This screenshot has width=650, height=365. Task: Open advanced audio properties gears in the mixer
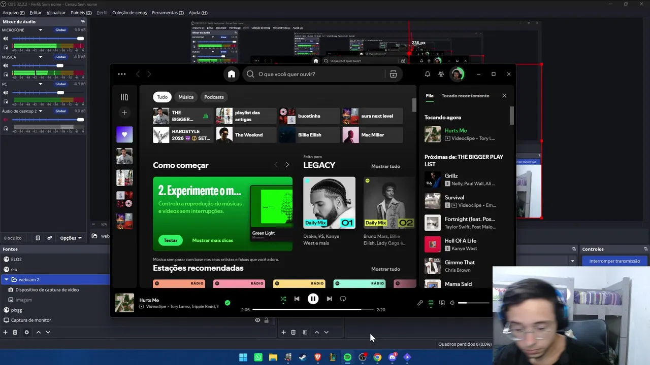pos(50,238)
